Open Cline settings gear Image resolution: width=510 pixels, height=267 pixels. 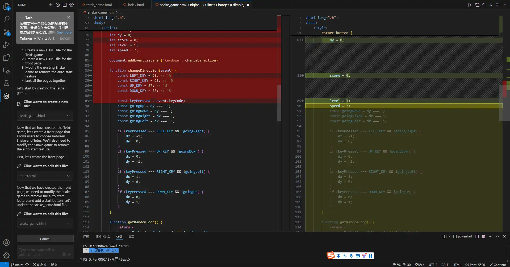tap(72, 5)
